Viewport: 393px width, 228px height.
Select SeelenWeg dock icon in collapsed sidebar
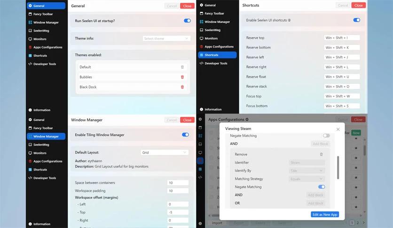point(200,144)
